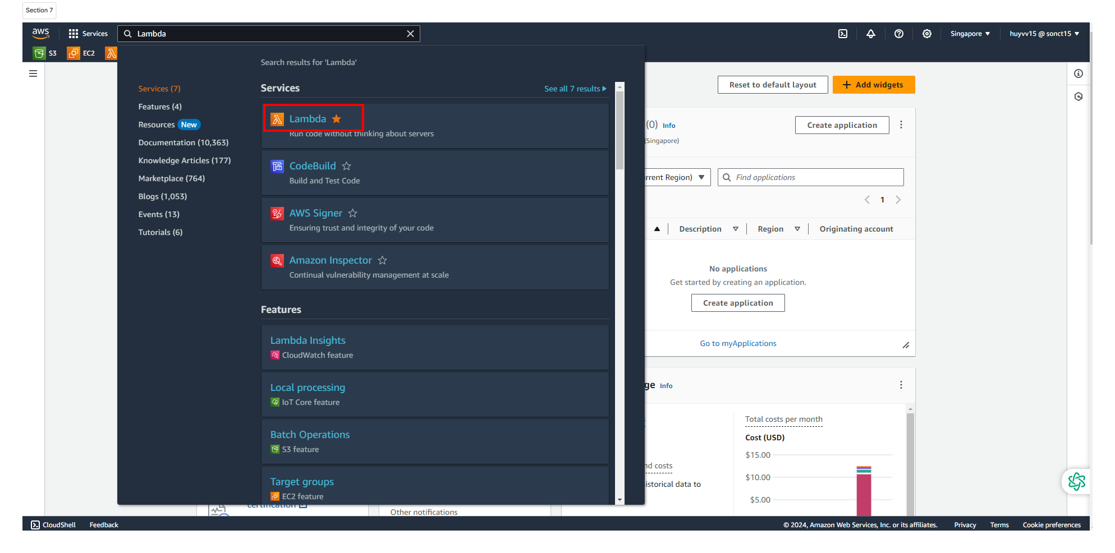Viewport: 1115px width, 553px height.
Task: Open the AWS Signer service result
Action: 316,213
